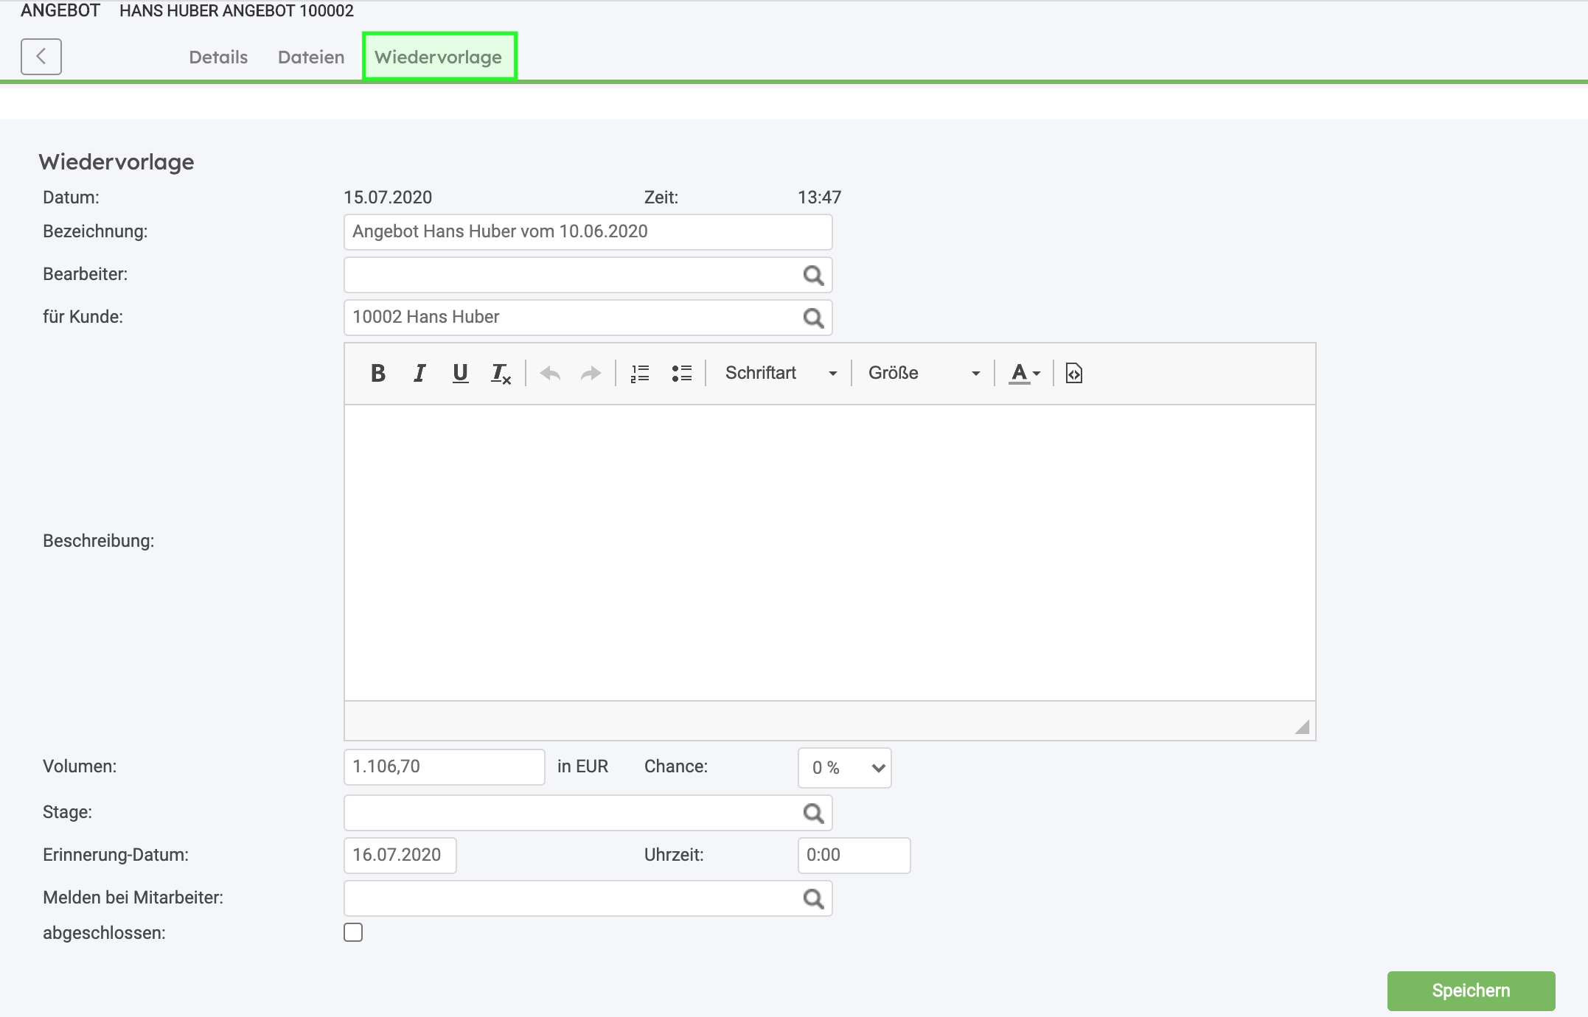Click the remove formatting icon
1588x1017 pixels.
tap(501, 374)
